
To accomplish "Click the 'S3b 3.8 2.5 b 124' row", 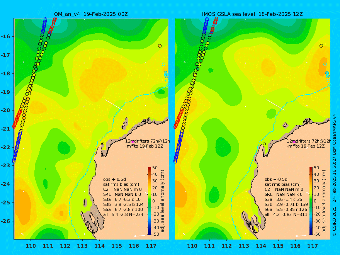I will 123,204.
